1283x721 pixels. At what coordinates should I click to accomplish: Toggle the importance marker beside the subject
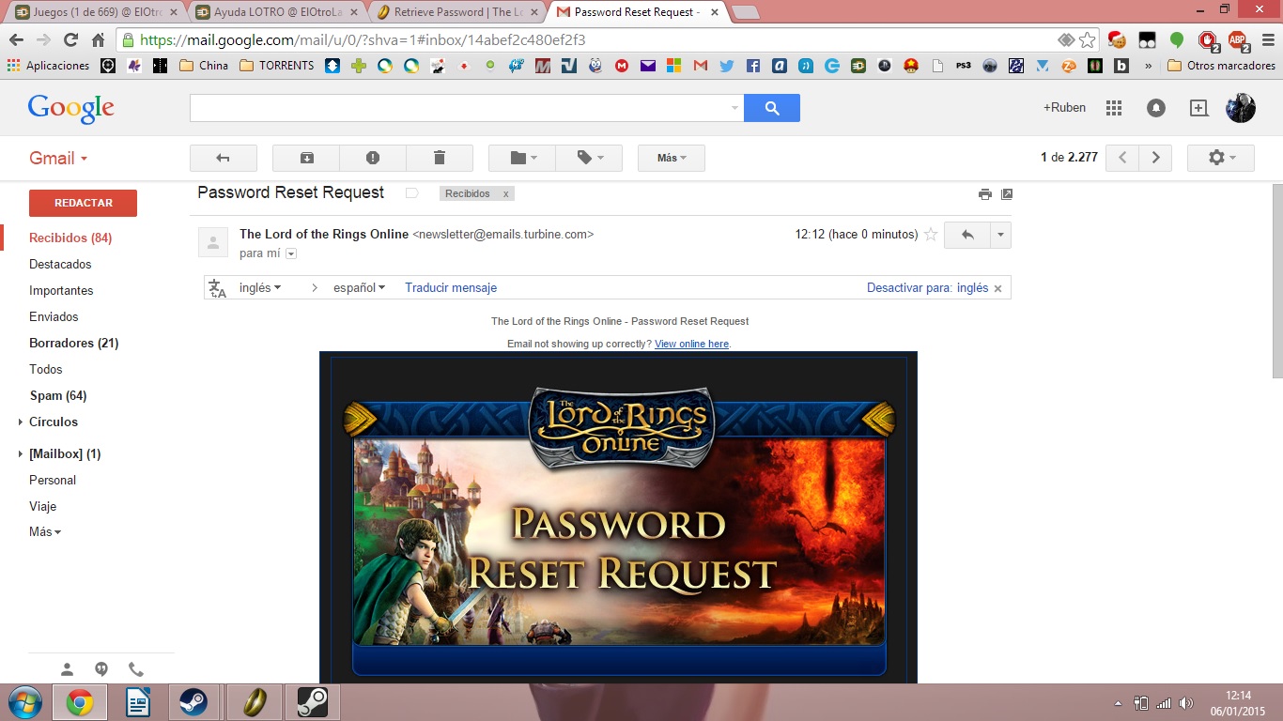[411, 193]
